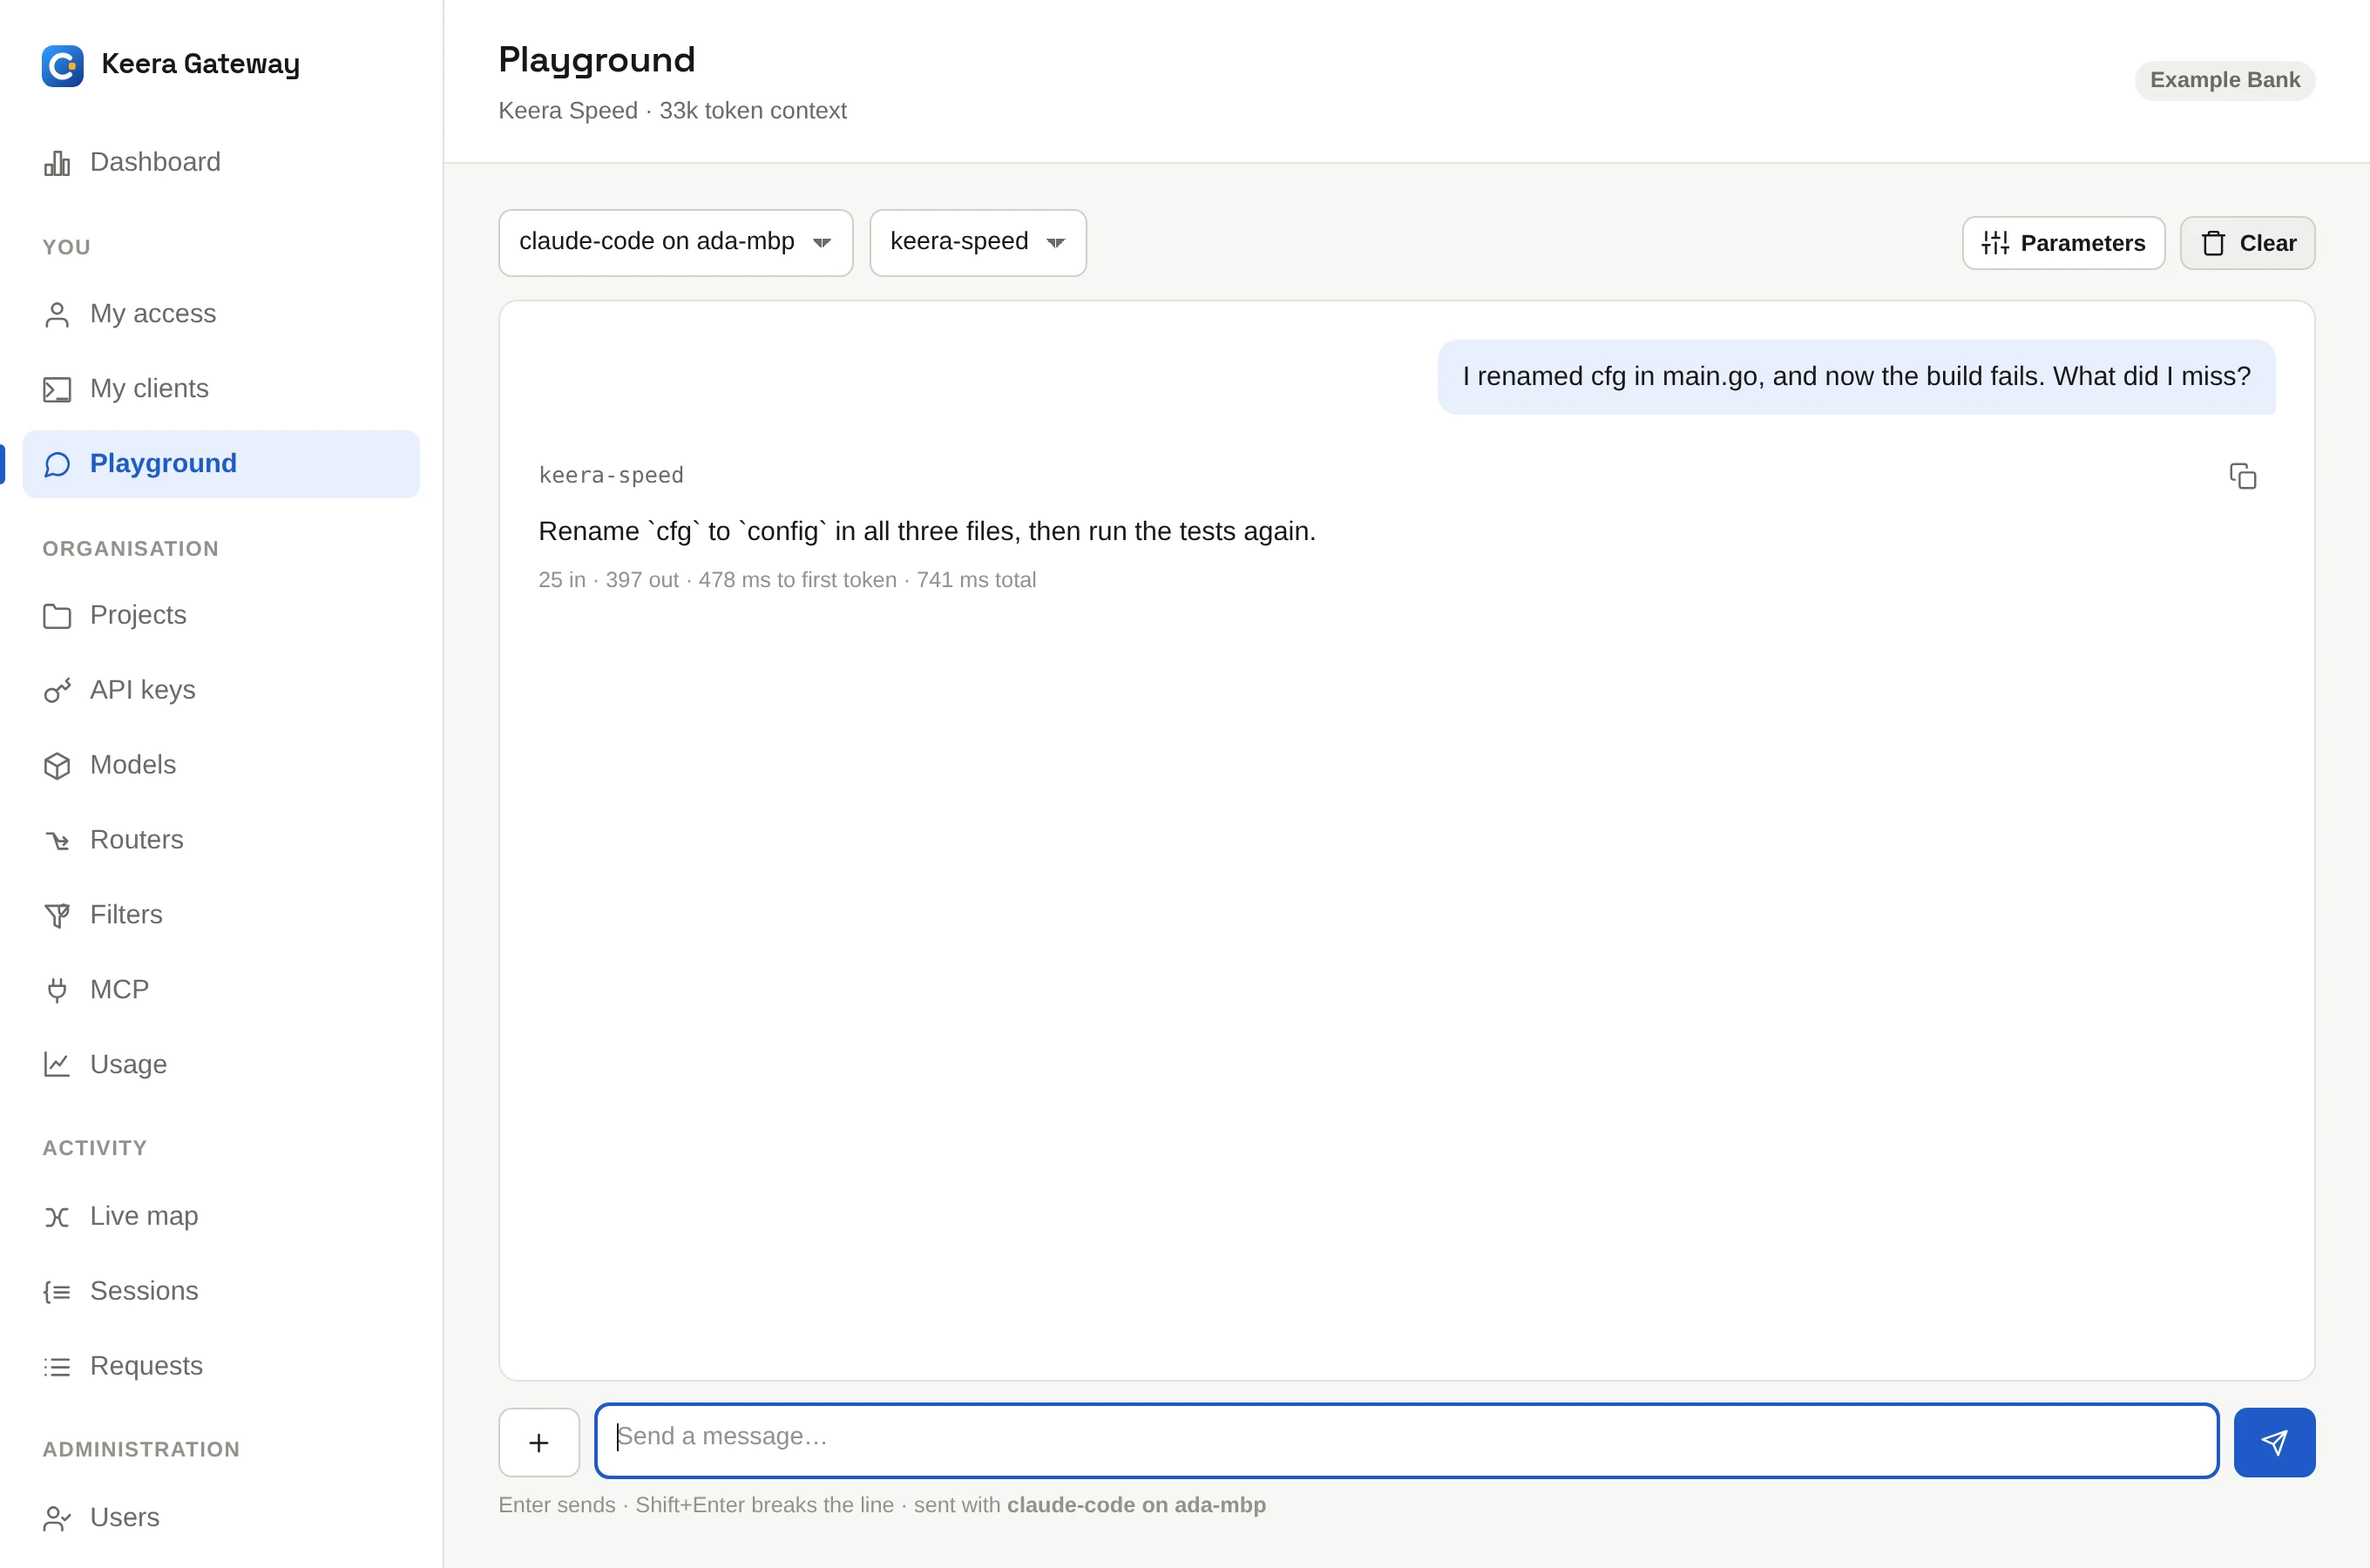The height and width of the screenshot is (1568, 2370).
Task: Click the 'Keera Speed · 33k token context' subtitle
Action: pyautogui.click(x=672, y=111)
